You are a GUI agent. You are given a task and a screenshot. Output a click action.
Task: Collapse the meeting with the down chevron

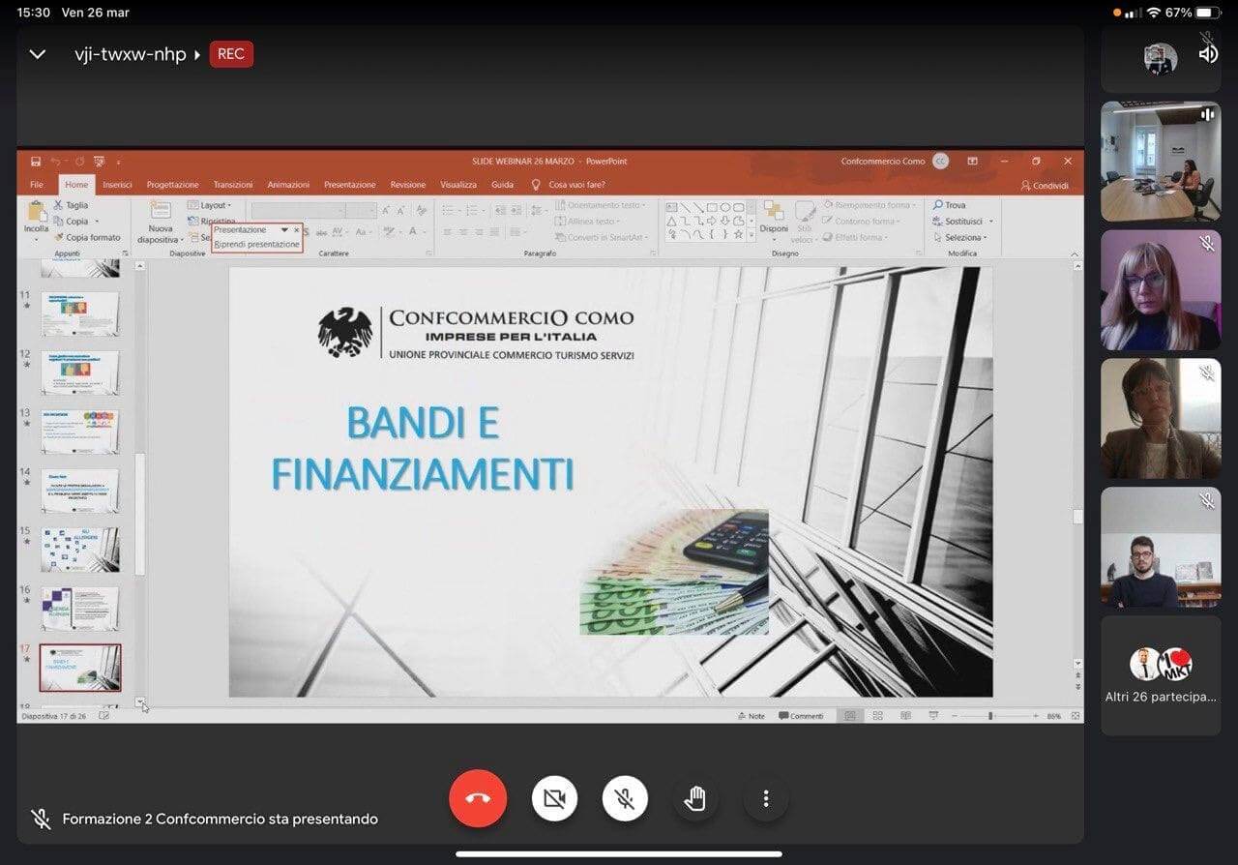38,54
